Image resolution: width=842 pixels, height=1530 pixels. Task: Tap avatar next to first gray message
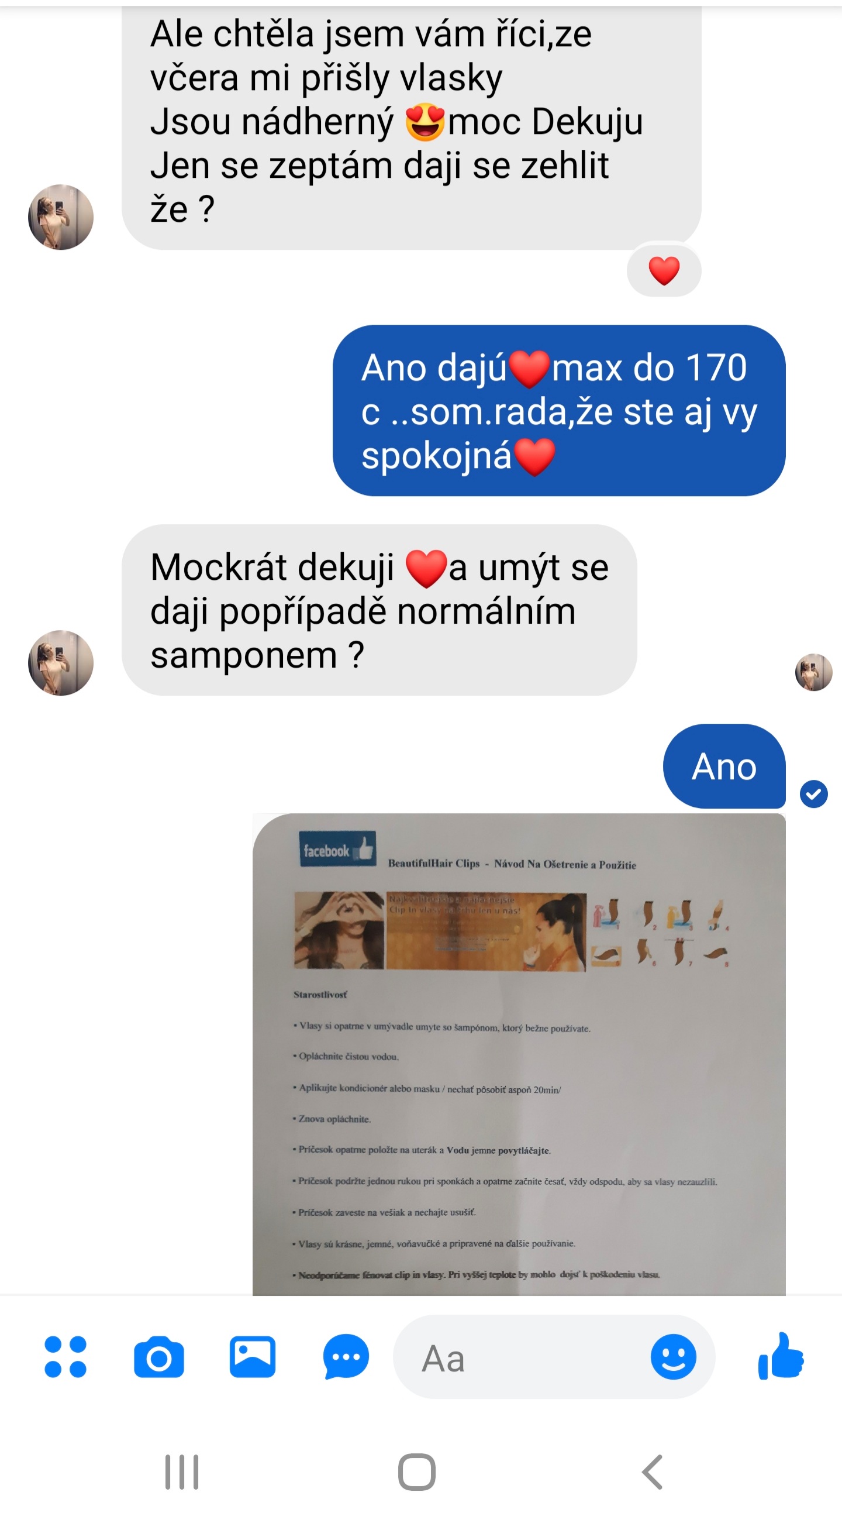pyautogui.click(x=61, y=217)
